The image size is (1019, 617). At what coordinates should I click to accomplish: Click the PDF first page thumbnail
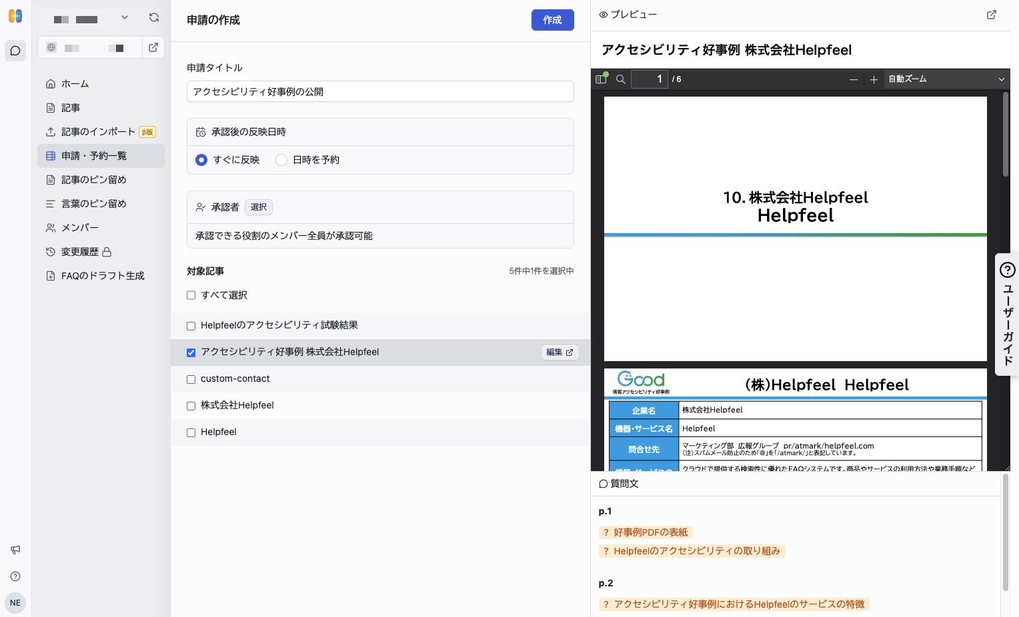[795, 229]
